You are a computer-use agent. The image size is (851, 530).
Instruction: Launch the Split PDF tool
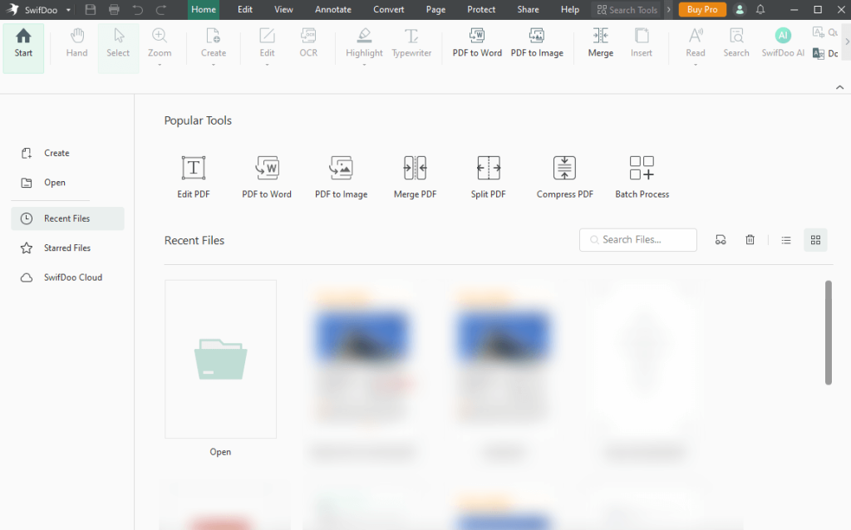point(489,174)
